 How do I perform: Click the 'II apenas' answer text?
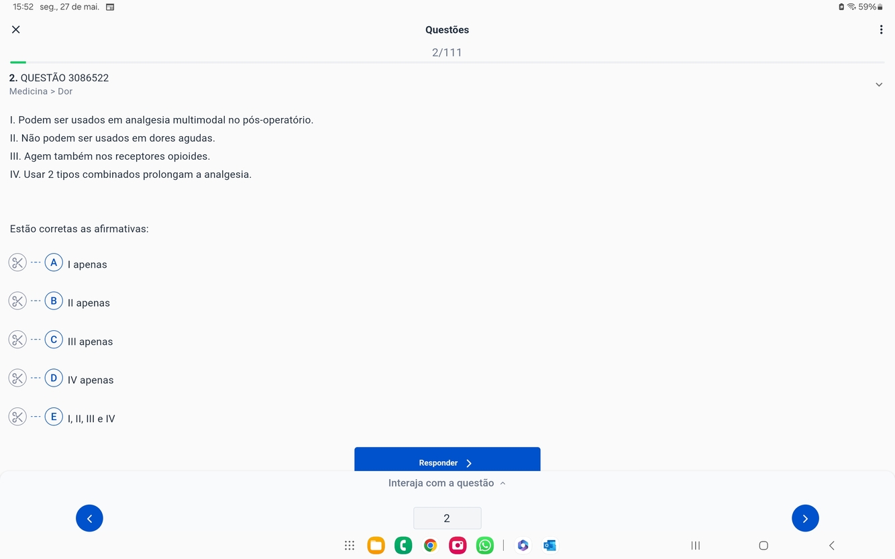point(89,303)
